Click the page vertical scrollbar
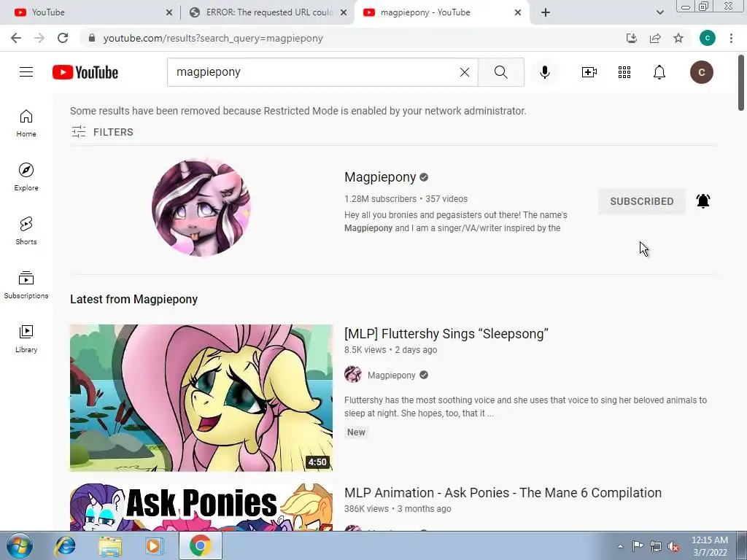This screenshot has width=747, height=560. [x=741, y=83]
